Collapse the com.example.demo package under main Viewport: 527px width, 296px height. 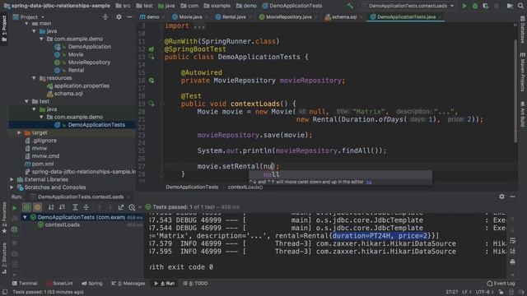42,39
